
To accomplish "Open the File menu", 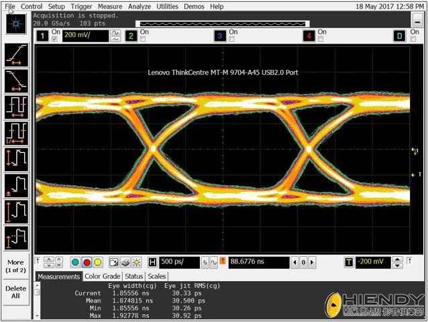I will click(10, 6).
